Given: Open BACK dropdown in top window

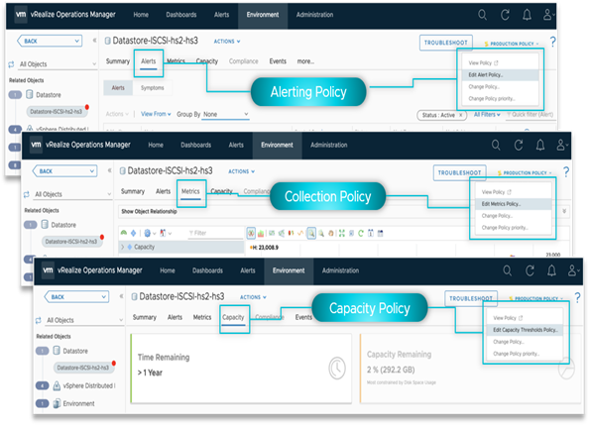Looking at the screenshot, I should click(x=50, y=41).
